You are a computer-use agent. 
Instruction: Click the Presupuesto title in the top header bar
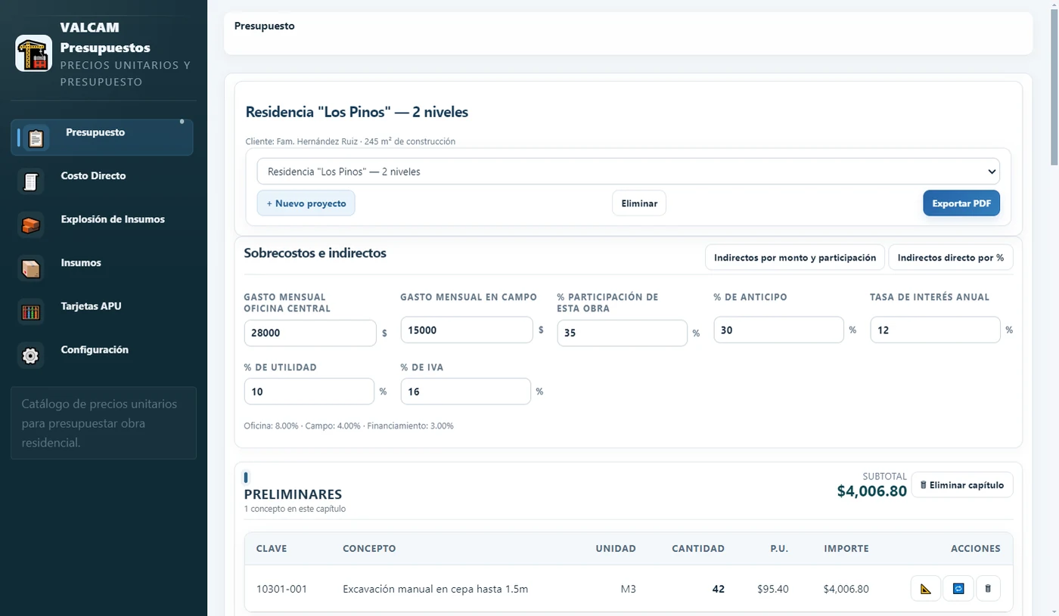click(264, 26)
